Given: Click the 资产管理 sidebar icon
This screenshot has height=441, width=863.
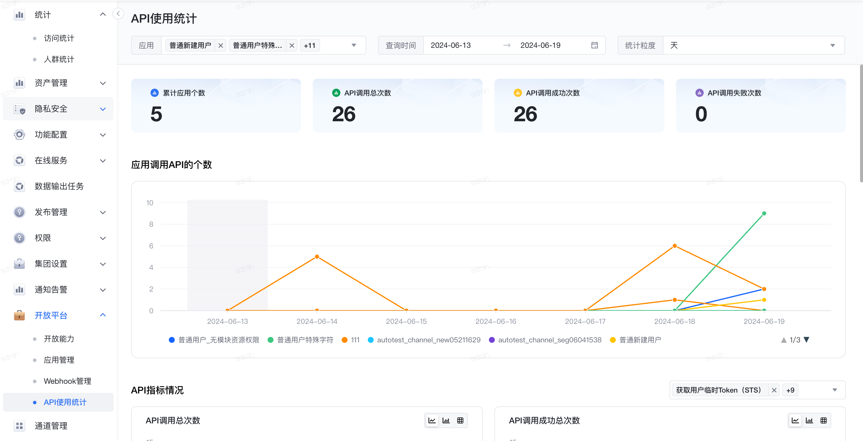Looking at the screenshot, I should pyautogui.click(x=19, y=83).
